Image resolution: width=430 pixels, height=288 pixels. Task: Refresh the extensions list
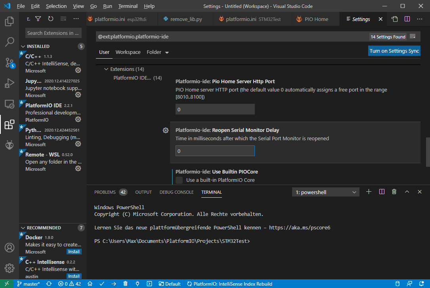click(50, 19)
